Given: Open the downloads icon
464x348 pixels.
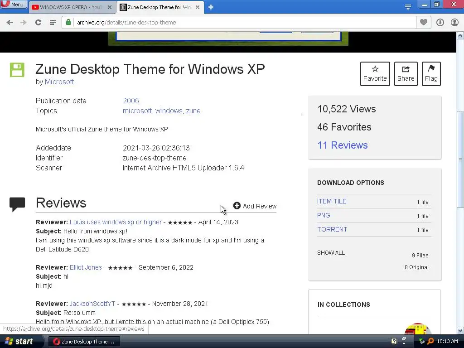Looking at the screenshot, I should click(x=440, y=23).
